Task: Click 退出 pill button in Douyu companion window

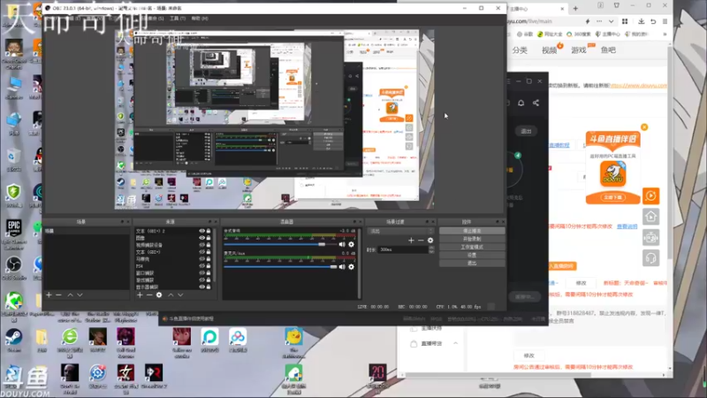Action: [526, 131]
